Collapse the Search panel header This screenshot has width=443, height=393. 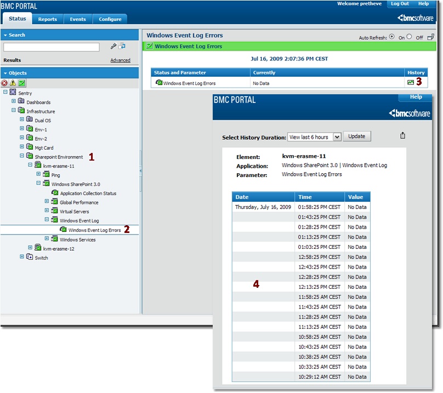coord(70,35)
